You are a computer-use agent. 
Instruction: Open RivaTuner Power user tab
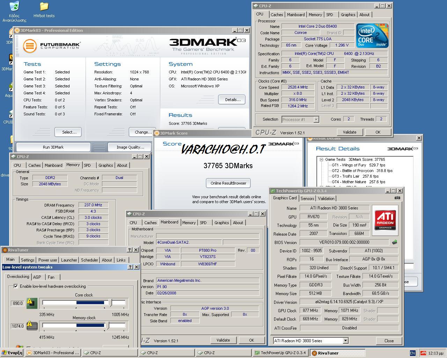pos(48,260)
